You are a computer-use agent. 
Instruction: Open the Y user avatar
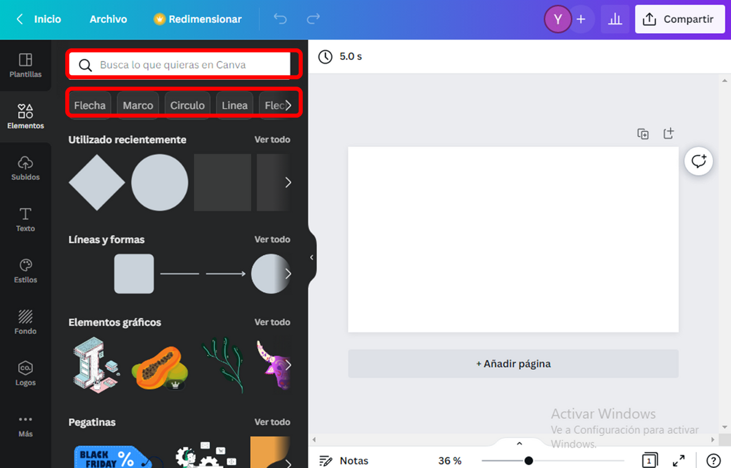pyautogui.click(x=558, y=19)
